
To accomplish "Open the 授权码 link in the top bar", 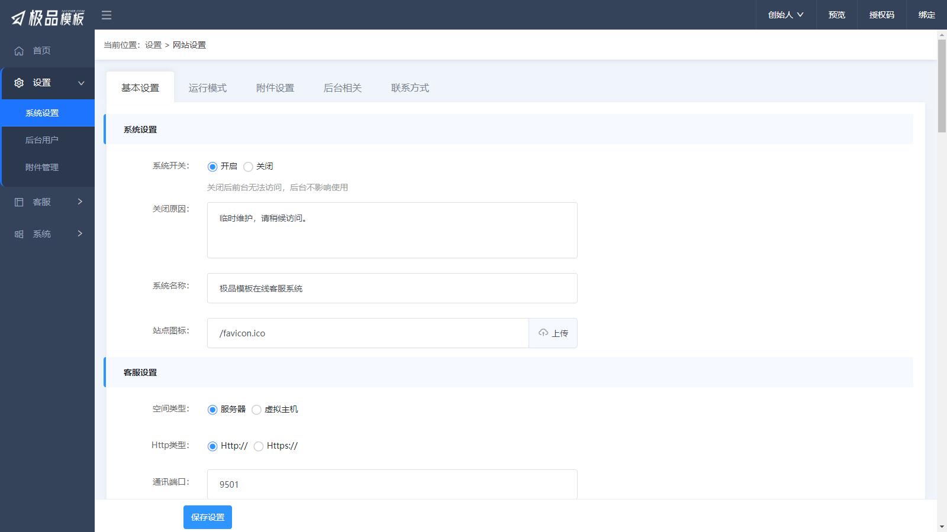I will (881, 14).
